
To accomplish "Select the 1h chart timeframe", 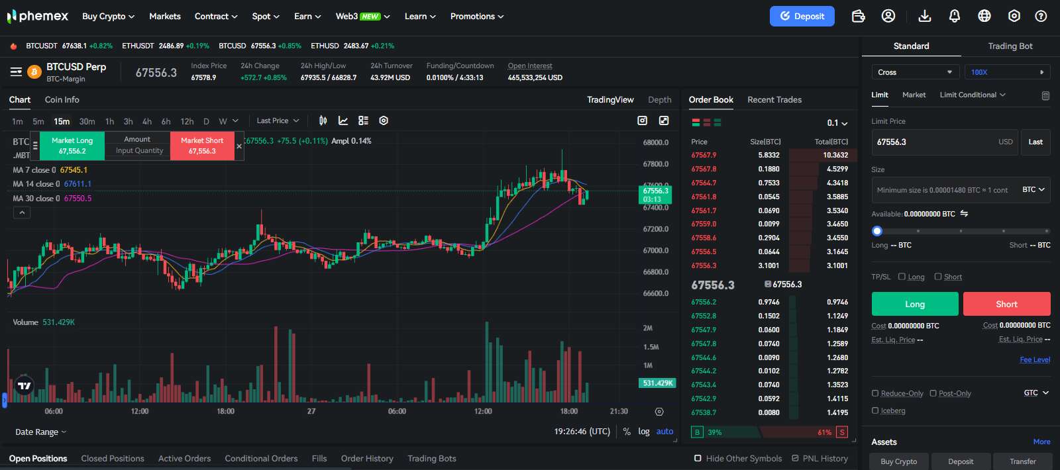I will pyautogui.click(x=109, y=121).
